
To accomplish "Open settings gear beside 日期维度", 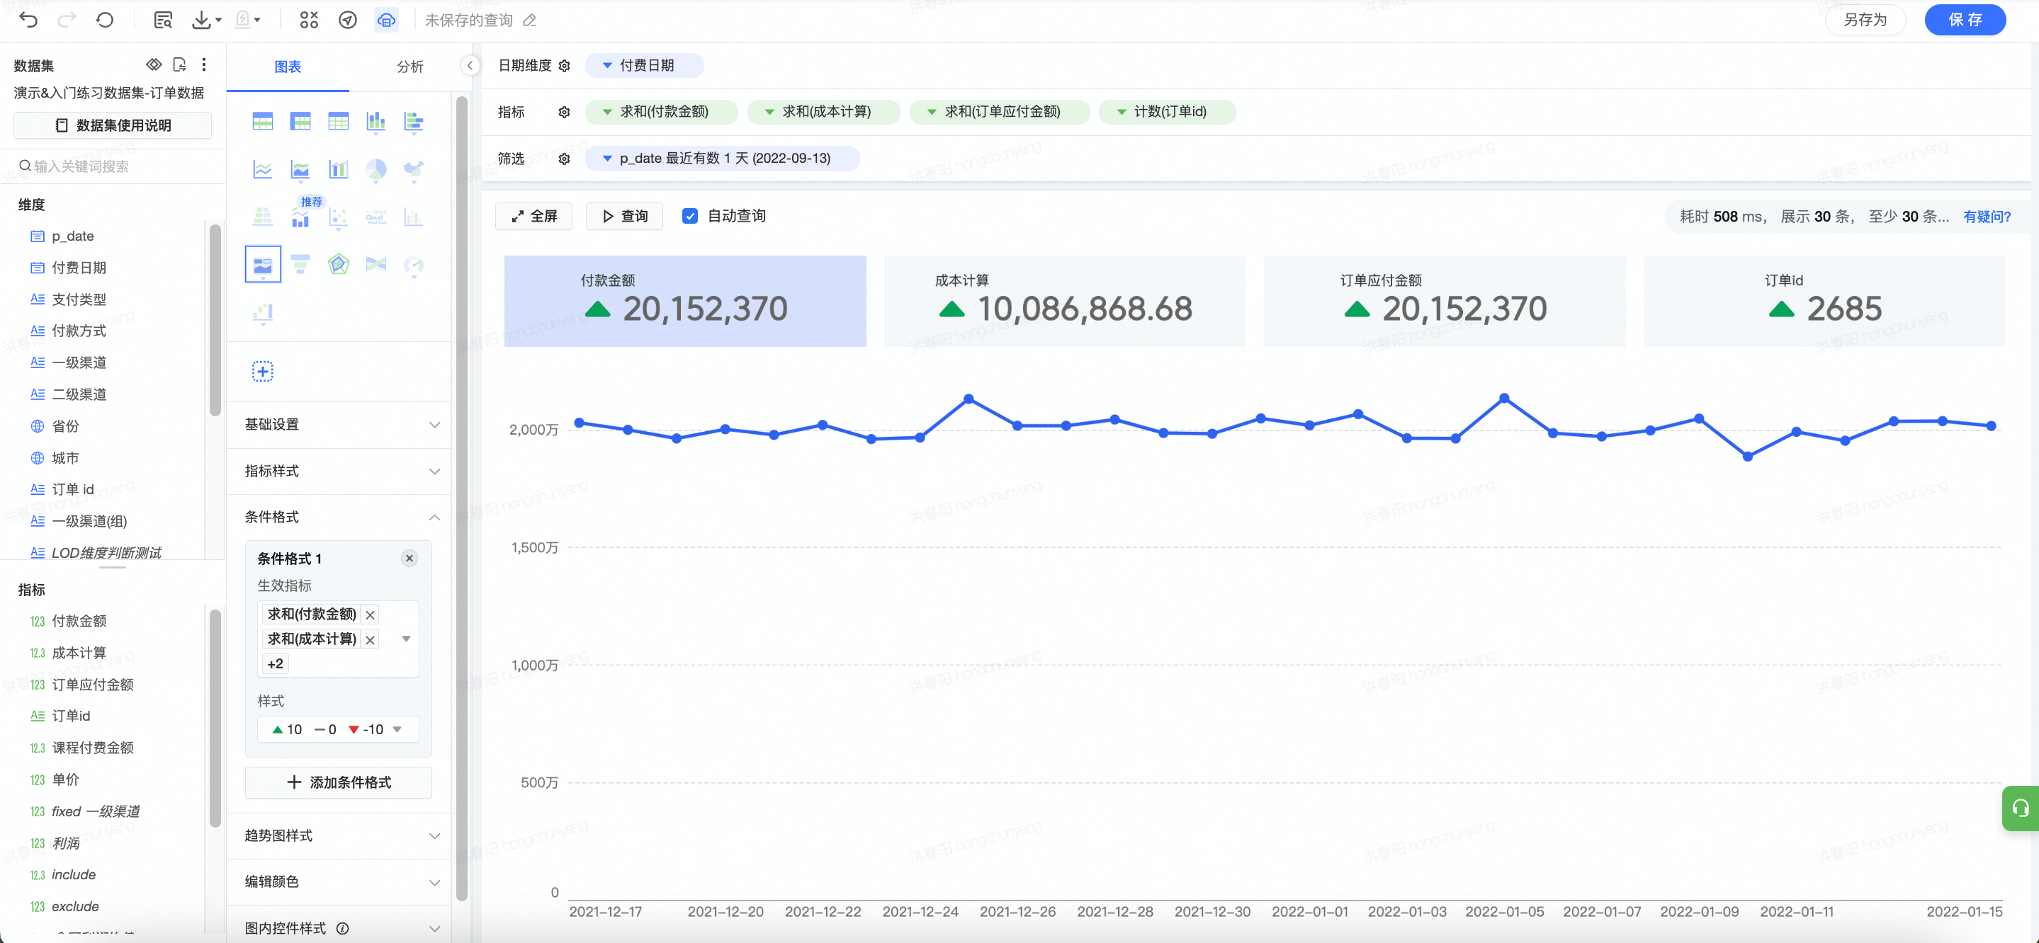I will 565,66.
